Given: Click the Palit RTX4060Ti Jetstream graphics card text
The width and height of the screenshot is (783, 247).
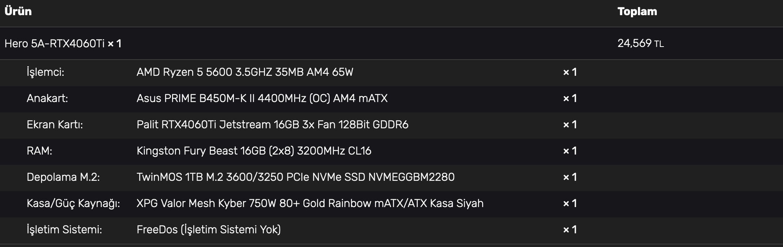Looking at the screenshot, I should pyautogui.click(x=272, y=125).
